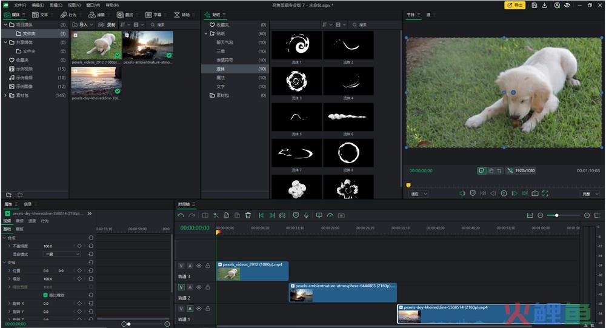Mute preview audio with the speaker icon
Viewport: 606px width, 328px height.
(x=462, y=193)
